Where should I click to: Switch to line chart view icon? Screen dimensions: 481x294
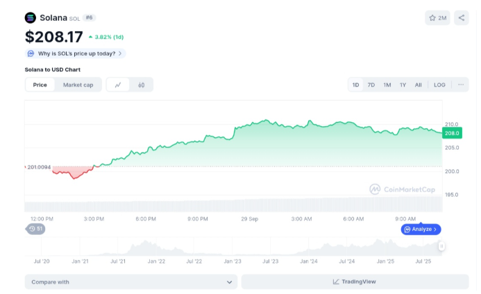(118, 85)
